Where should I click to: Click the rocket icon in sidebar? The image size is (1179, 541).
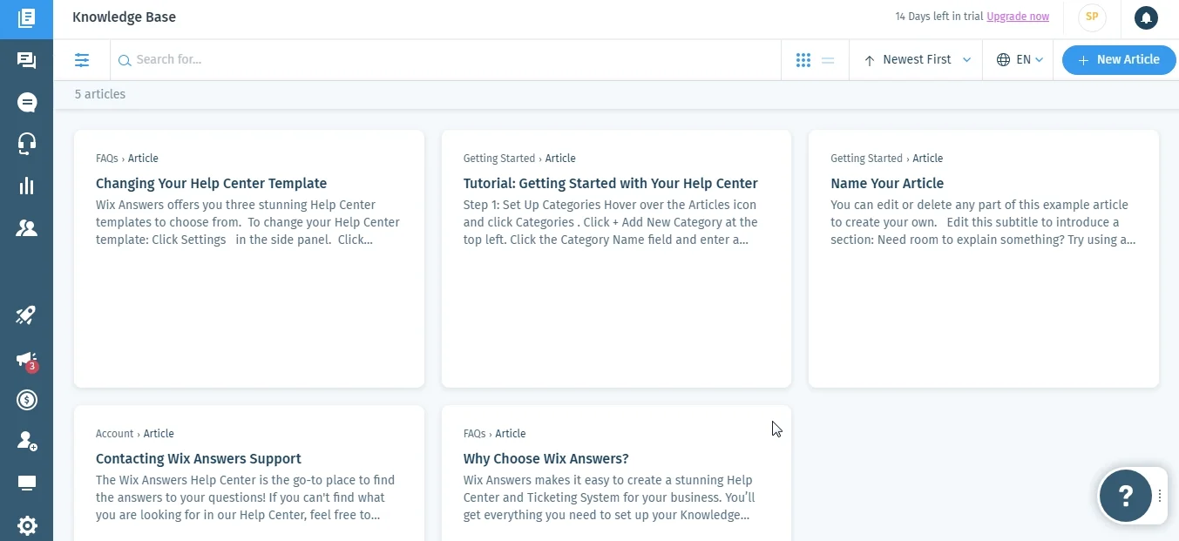26,315
